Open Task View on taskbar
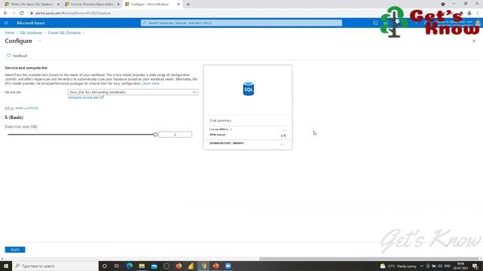Screen dimensions: 483x271 tap(117, 266)
